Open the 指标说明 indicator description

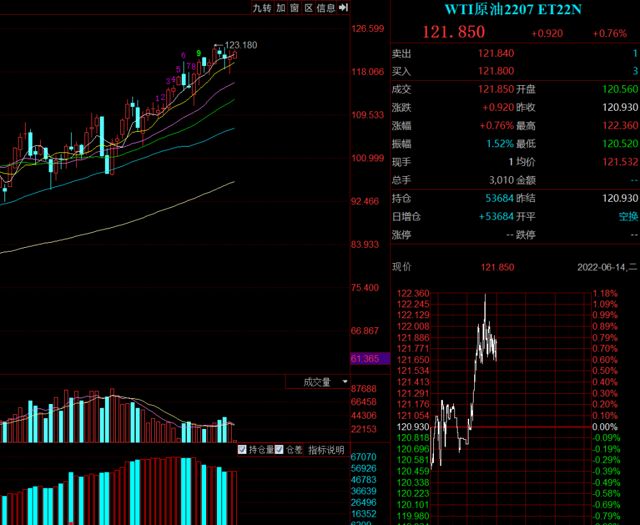(326, 450)
